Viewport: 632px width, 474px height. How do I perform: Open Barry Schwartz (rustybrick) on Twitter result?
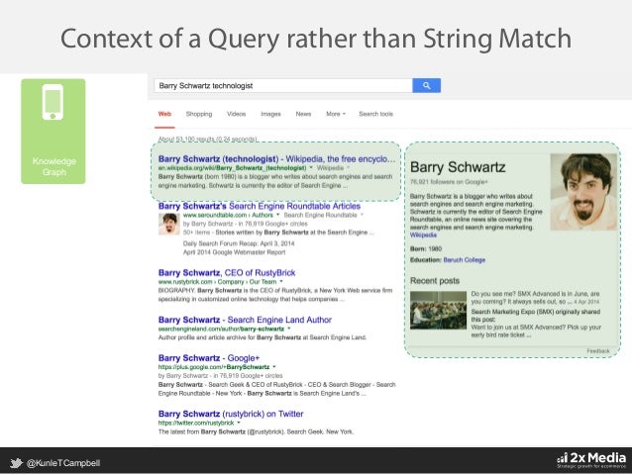tap(231, 414)
